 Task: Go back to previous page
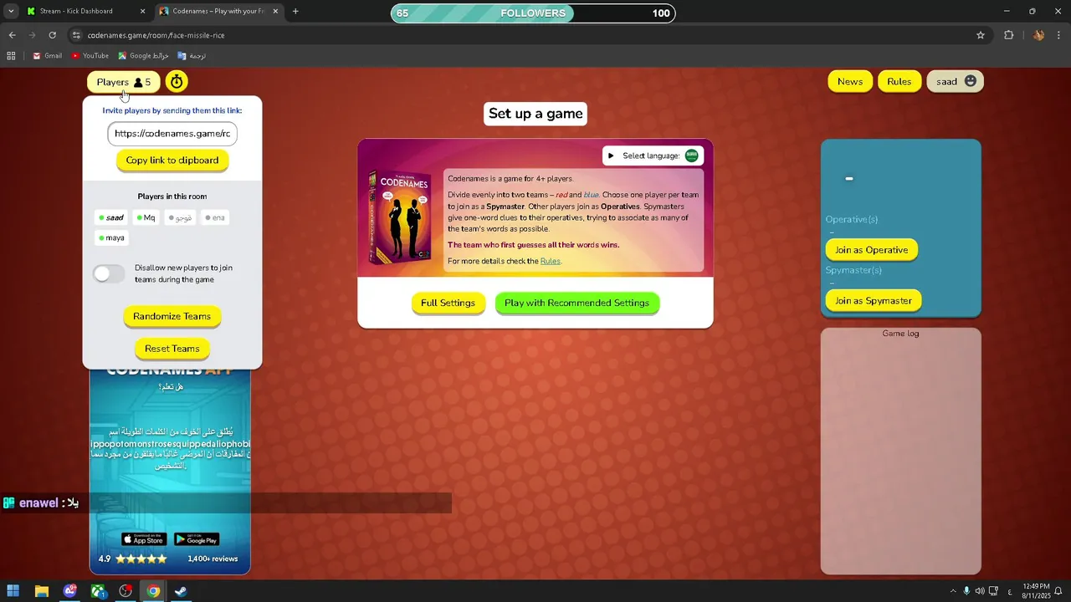coord(12,35)
